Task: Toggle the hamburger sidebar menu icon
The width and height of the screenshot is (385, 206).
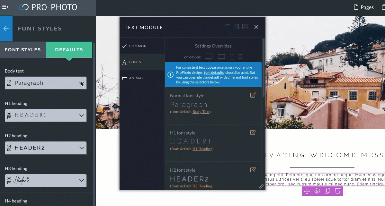Action: [5, 7]
